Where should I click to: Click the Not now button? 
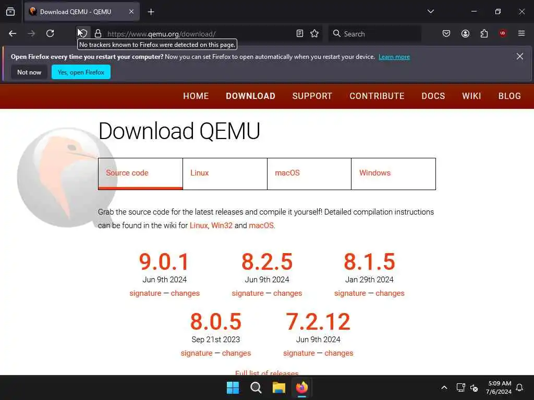point(29,72)
